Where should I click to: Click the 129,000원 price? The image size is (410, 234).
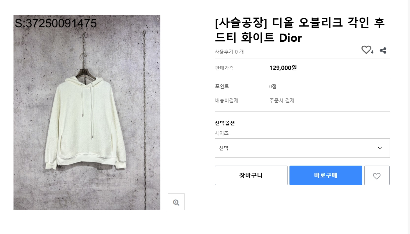point(283,68)
